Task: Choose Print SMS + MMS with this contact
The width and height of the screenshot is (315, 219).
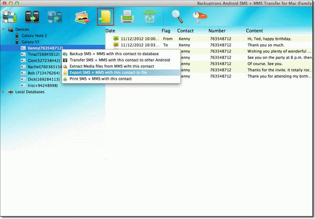Action: pos(121,79)
